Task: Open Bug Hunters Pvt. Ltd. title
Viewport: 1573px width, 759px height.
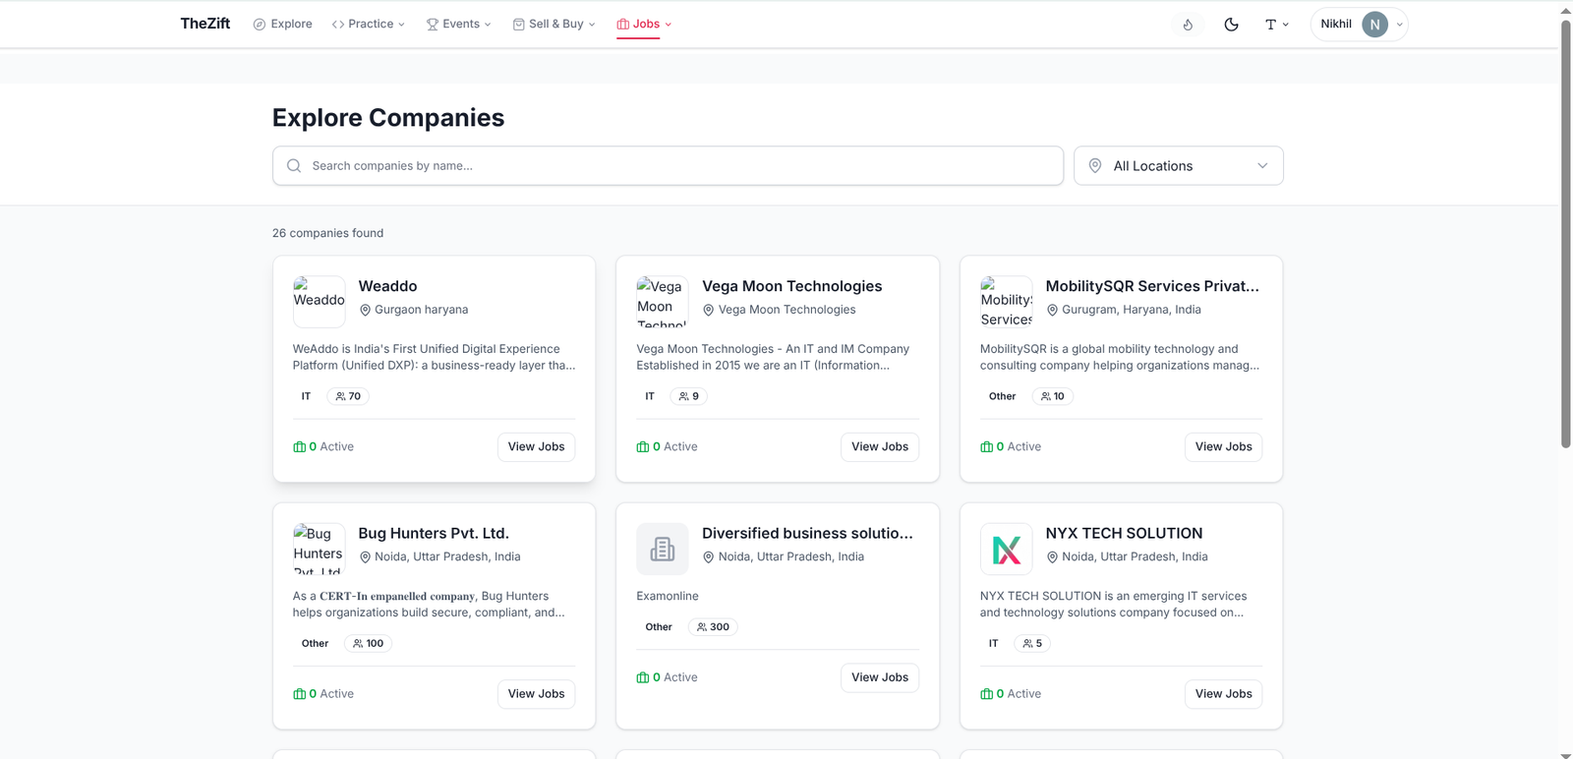Action: [x=434, y=533]
